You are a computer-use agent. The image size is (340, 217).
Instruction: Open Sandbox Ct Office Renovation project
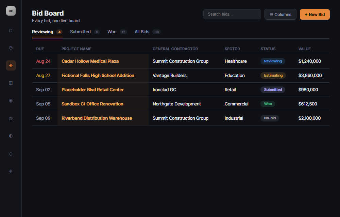pyautogui.click(x=92, y=104)
